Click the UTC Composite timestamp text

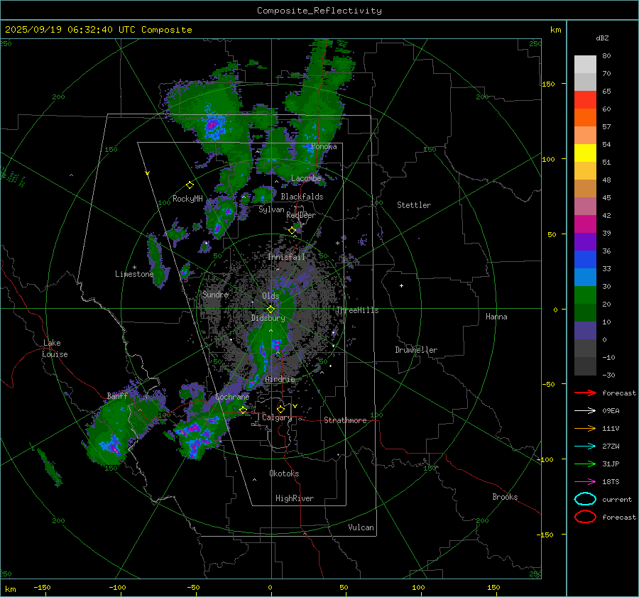[x=98, y=30]
